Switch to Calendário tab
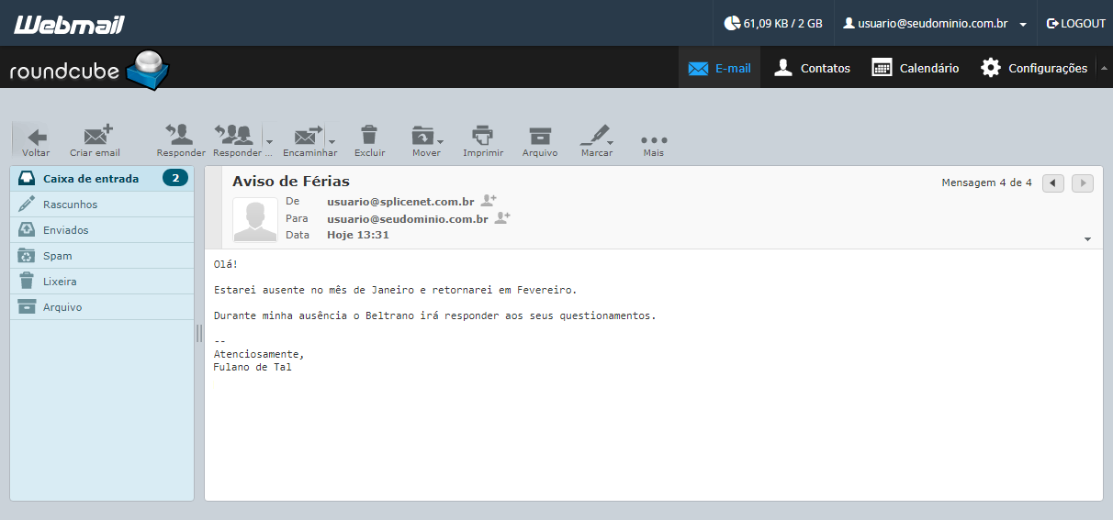 point(915,68)
